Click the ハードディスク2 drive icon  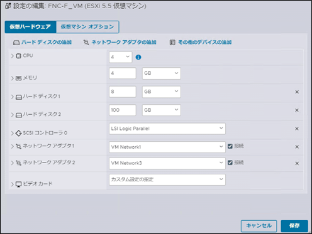coord(19,115)
